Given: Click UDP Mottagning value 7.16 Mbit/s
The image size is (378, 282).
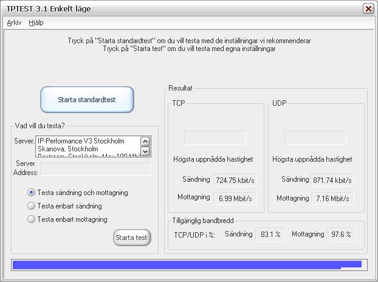Looking at the screenshot, I should [x=332, y=198].
